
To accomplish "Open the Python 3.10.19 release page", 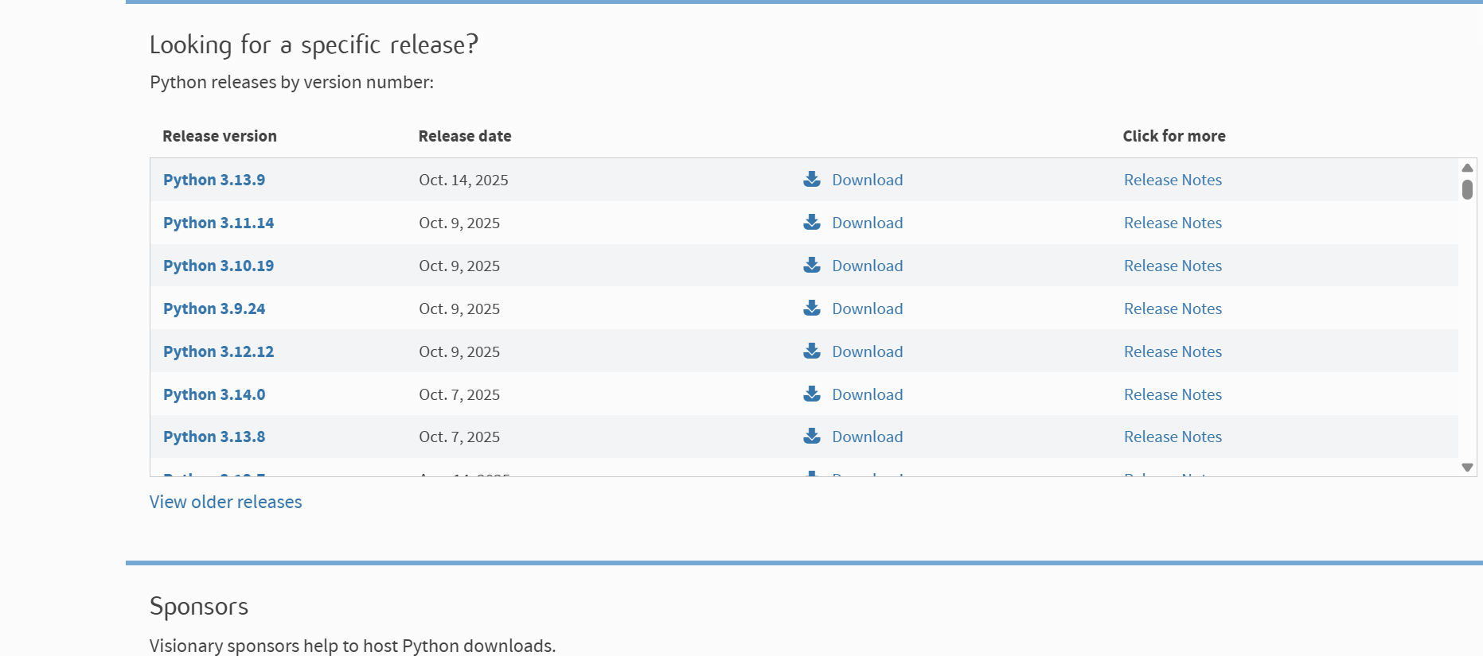I will click(218, 266).
